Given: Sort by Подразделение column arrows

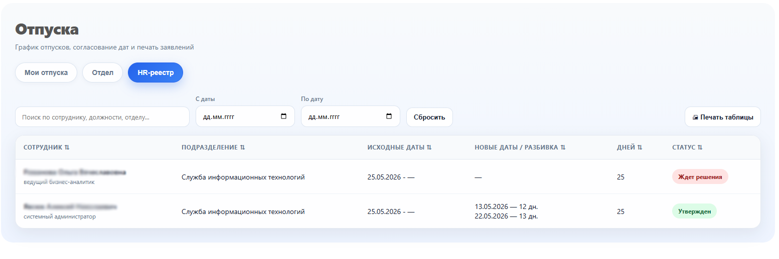Looking at the screenshot, I should point(242,147).
